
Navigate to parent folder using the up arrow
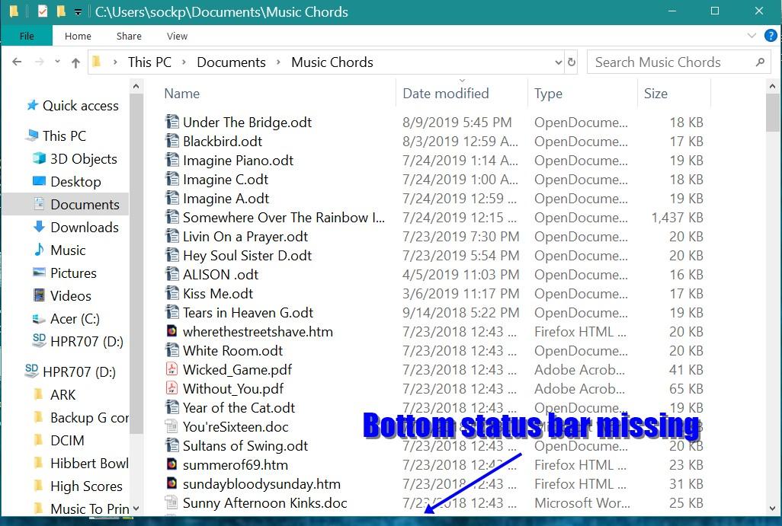pyautogui.click(x=75, y=62)
